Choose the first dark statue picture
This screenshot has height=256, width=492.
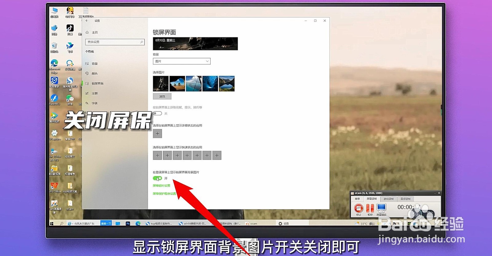pos(161,83)
